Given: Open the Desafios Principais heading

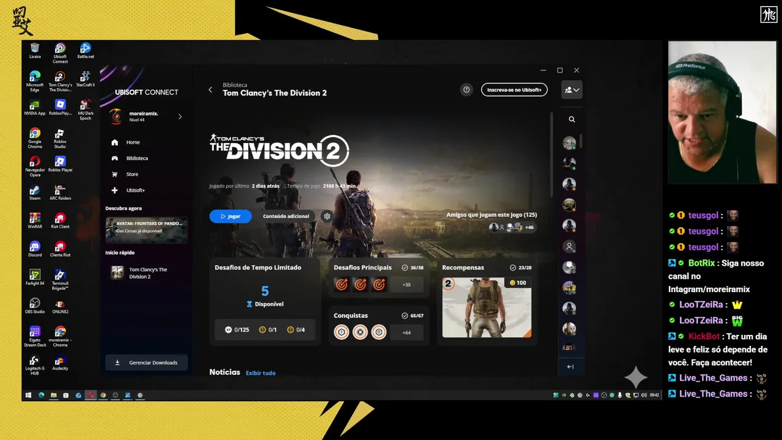Looking at the screenshot, I should pos(363,268).
